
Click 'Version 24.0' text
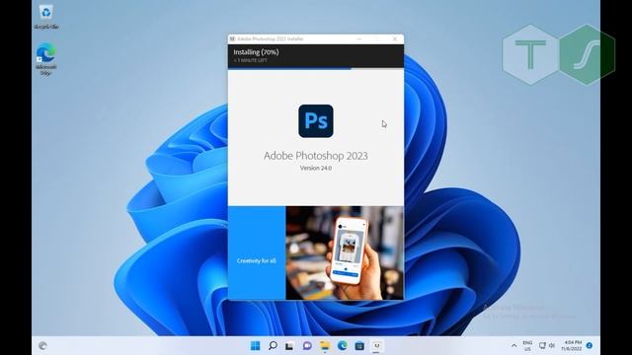coord(316,169)
